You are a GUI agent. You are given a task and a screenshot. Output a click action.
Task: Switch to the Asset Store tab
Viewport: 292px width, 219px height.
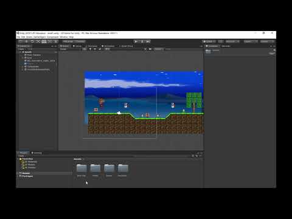[x=126, y=46]
